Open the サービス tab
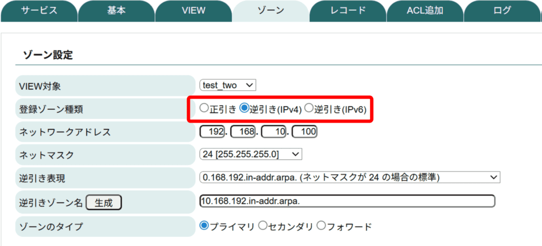542x246 pixels. (39, 11)
